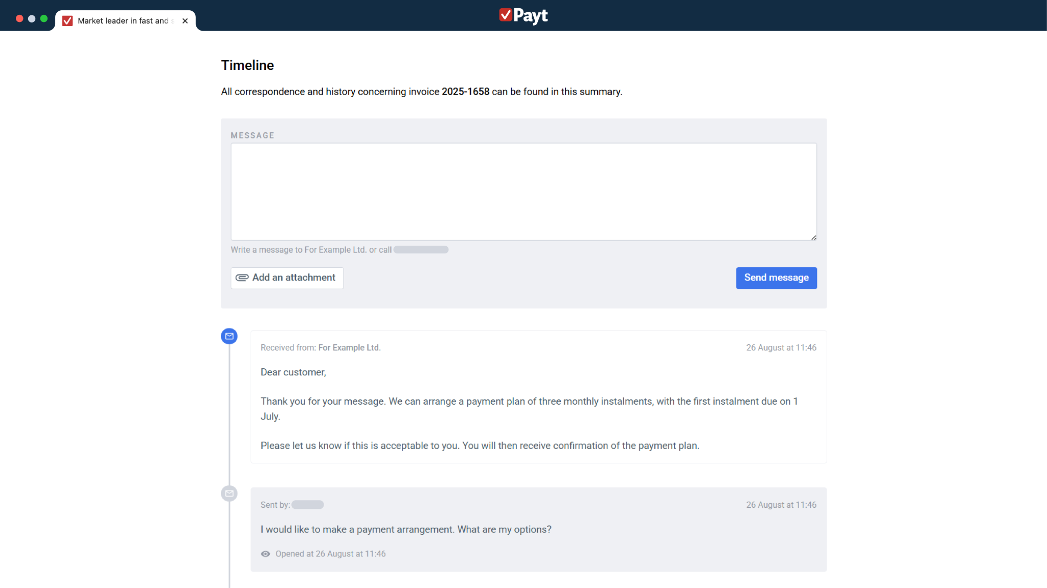1047x588 pixels.
Task: Click the red macOS window close dot
Action: pyautogui.click(x=19, y=18)
